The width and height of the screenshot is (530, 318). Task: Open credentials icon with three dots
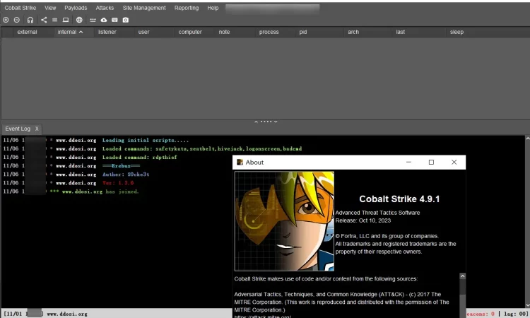(x=93, y=20)
